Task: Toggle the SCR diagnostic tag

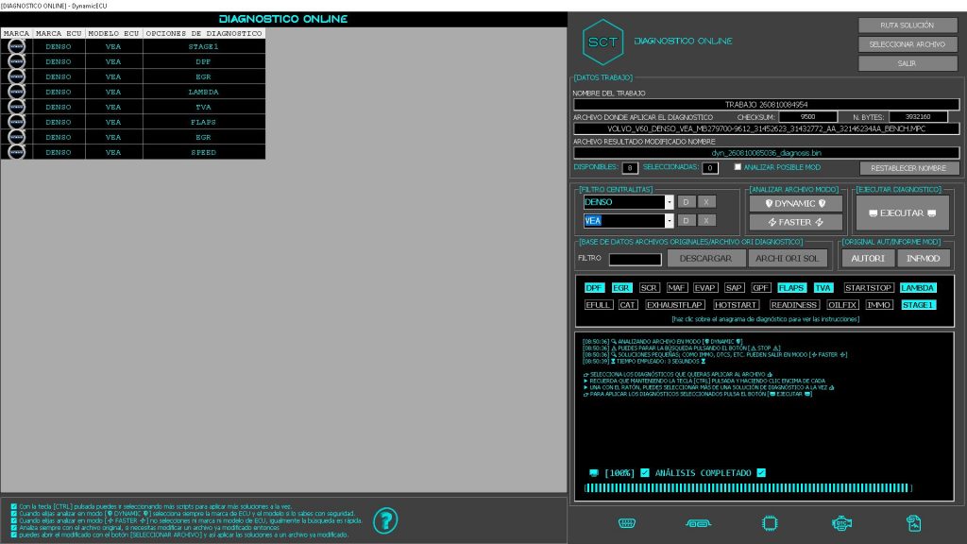Action: (649, 287)
